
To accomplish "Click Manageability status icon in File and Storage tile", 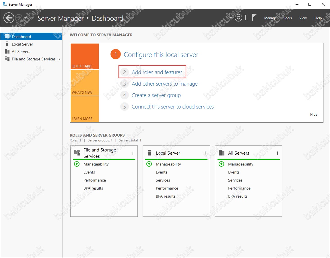I will coord(77,164).
